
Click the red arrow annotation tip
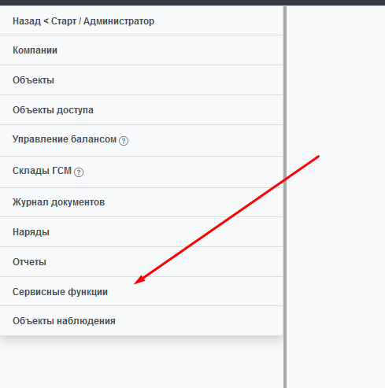[135, 283]
